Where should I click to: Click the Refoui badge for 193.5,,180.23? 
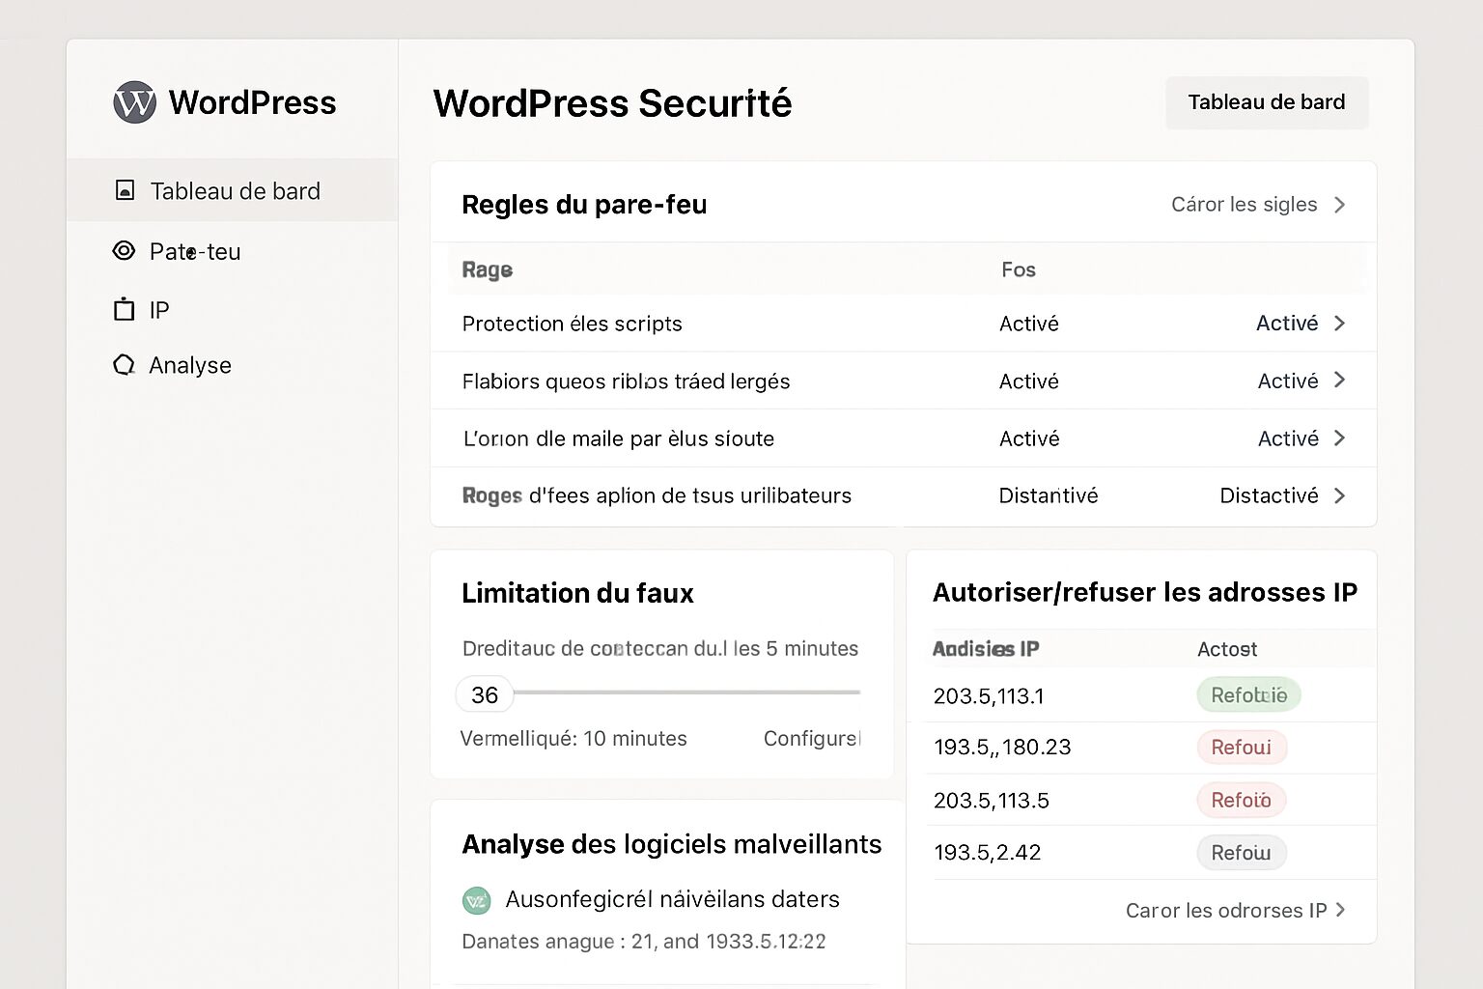1242,747
